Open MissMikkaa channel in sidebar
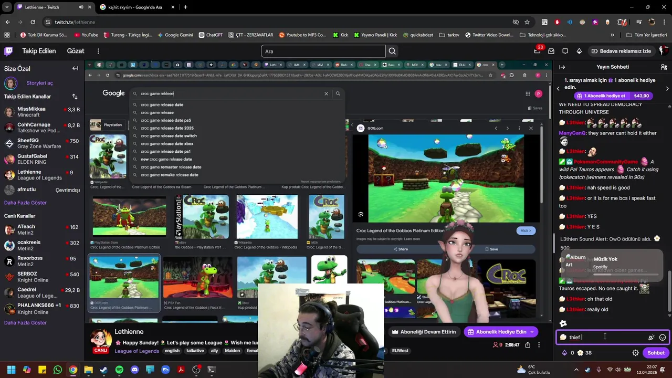This screenshot has height=378, width=672. [x=42, y=112]
